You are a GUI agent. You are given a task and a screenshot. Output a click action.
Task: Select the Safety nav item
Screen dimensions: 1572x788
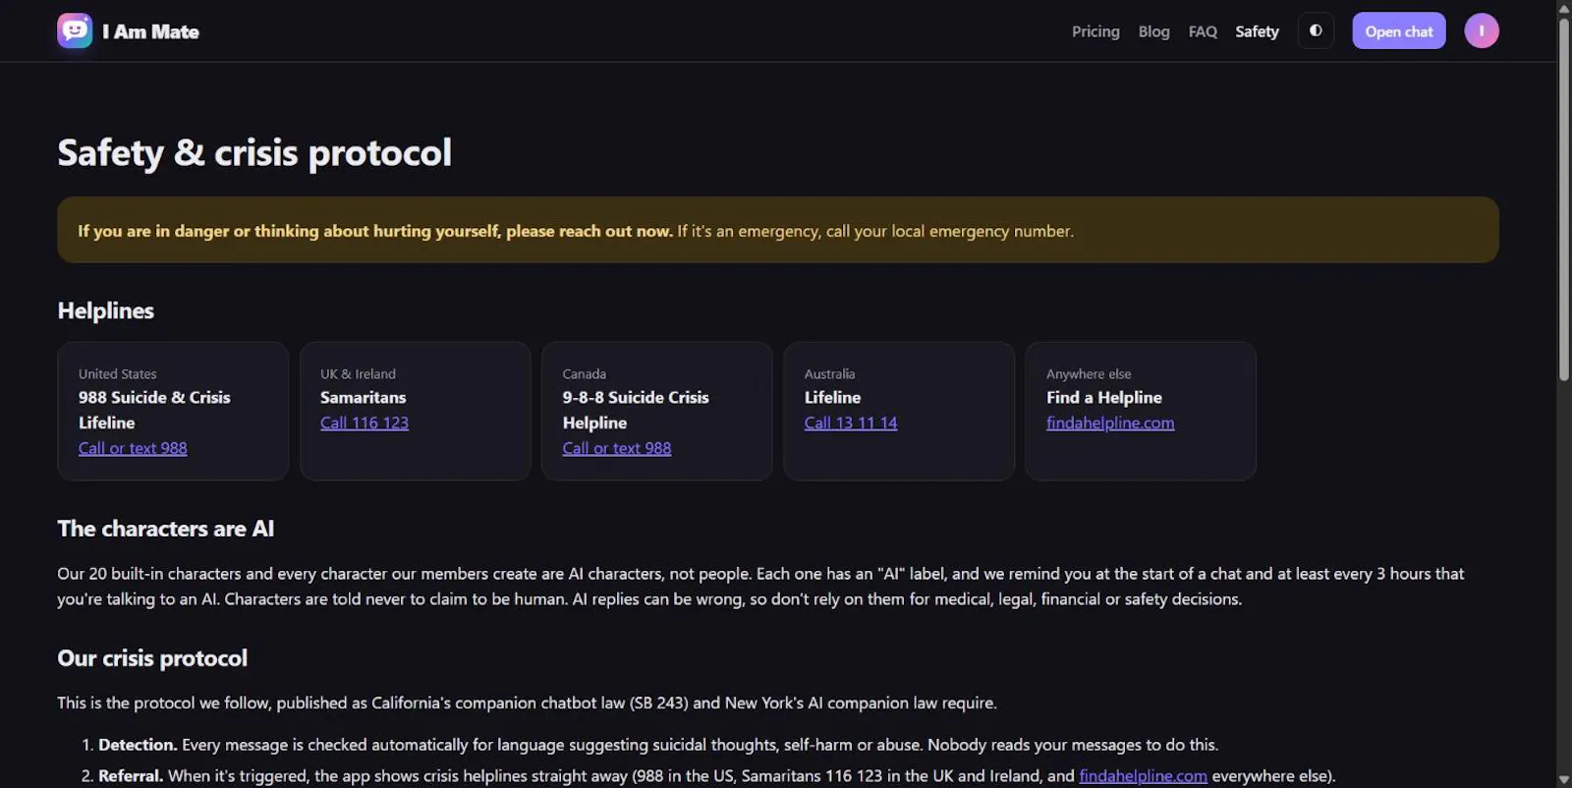click(1257, 31)
